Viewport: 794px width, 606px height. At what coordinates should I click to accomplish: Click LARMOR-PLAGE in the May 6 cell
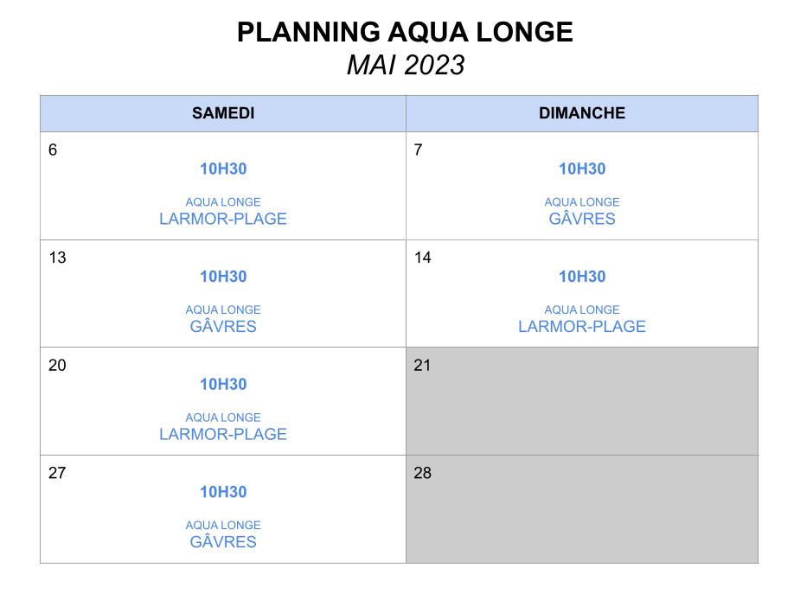(223, 219)
